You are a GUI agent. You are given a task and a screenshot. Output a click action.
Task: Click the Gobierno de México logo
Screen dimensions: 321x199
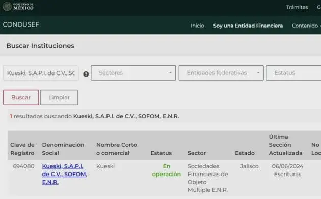pos(18,6)
